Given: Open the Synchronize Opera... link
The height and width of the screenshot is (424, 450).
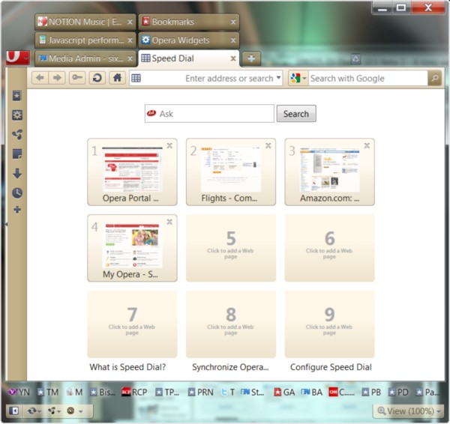Looking at the screenshot, I should (230, 367).
